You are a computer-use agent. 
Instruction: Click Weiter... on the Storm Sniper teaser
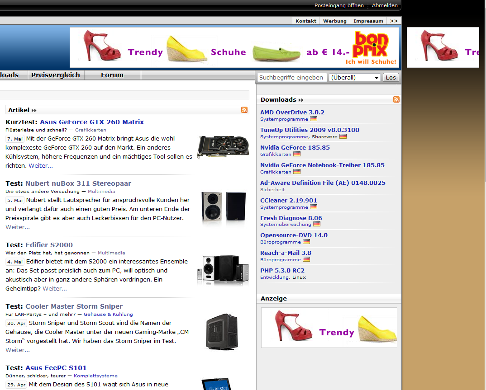click(18, 350)
